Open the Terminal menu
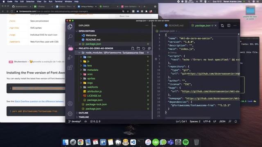The height and width of the screenshot is (147, 262). 59,2
